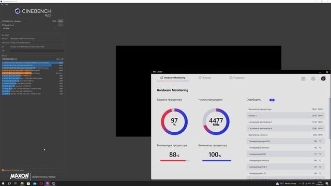
Task: Switch to the Функции tab in MSI Center
Action: click(x=205, y=78)
